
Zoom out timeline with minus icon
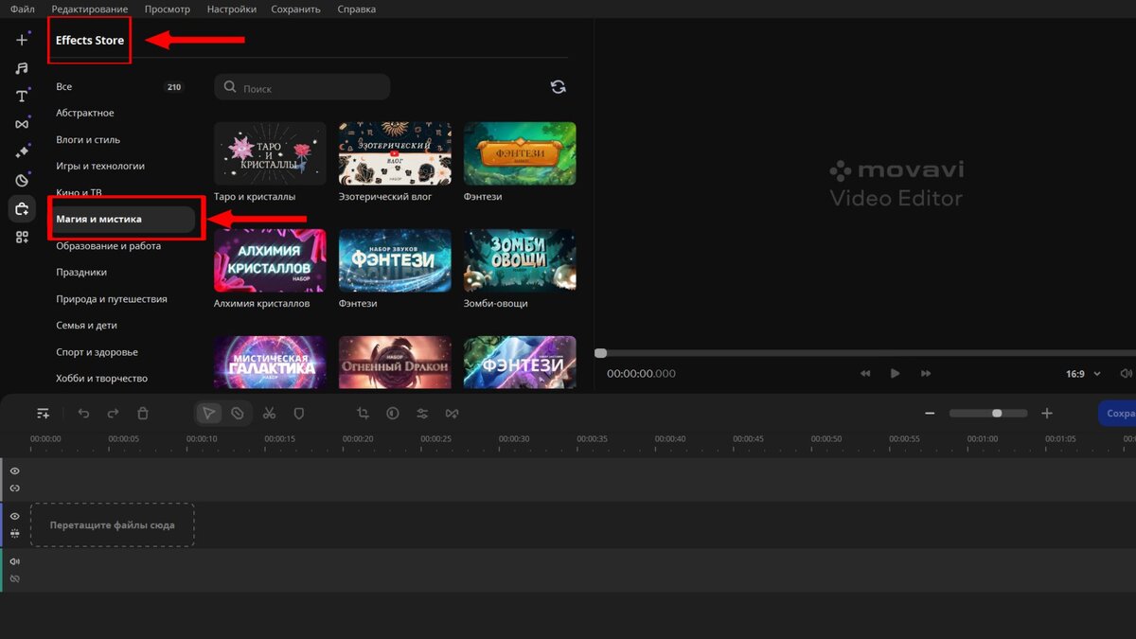click(x=930, y=414)
